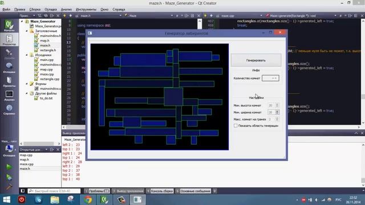Go back in left editor navigation
Image resolution: width=365 pixels, height=205 pixels.
click(64, 15)
